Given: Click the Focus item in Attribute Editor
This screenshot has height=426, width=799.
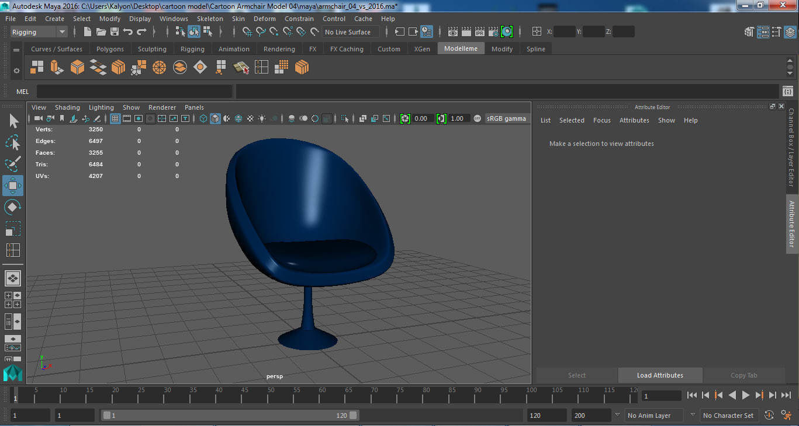Looking at the screenshot, I should (x=601, y=120).
